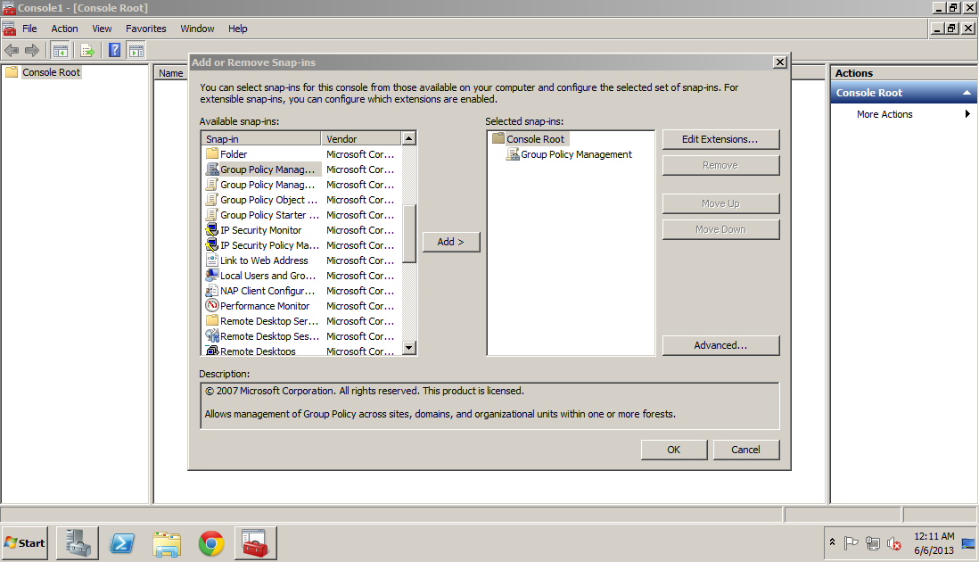Select the Remote Desktop Ser... folder icon

tap(212, 321)
